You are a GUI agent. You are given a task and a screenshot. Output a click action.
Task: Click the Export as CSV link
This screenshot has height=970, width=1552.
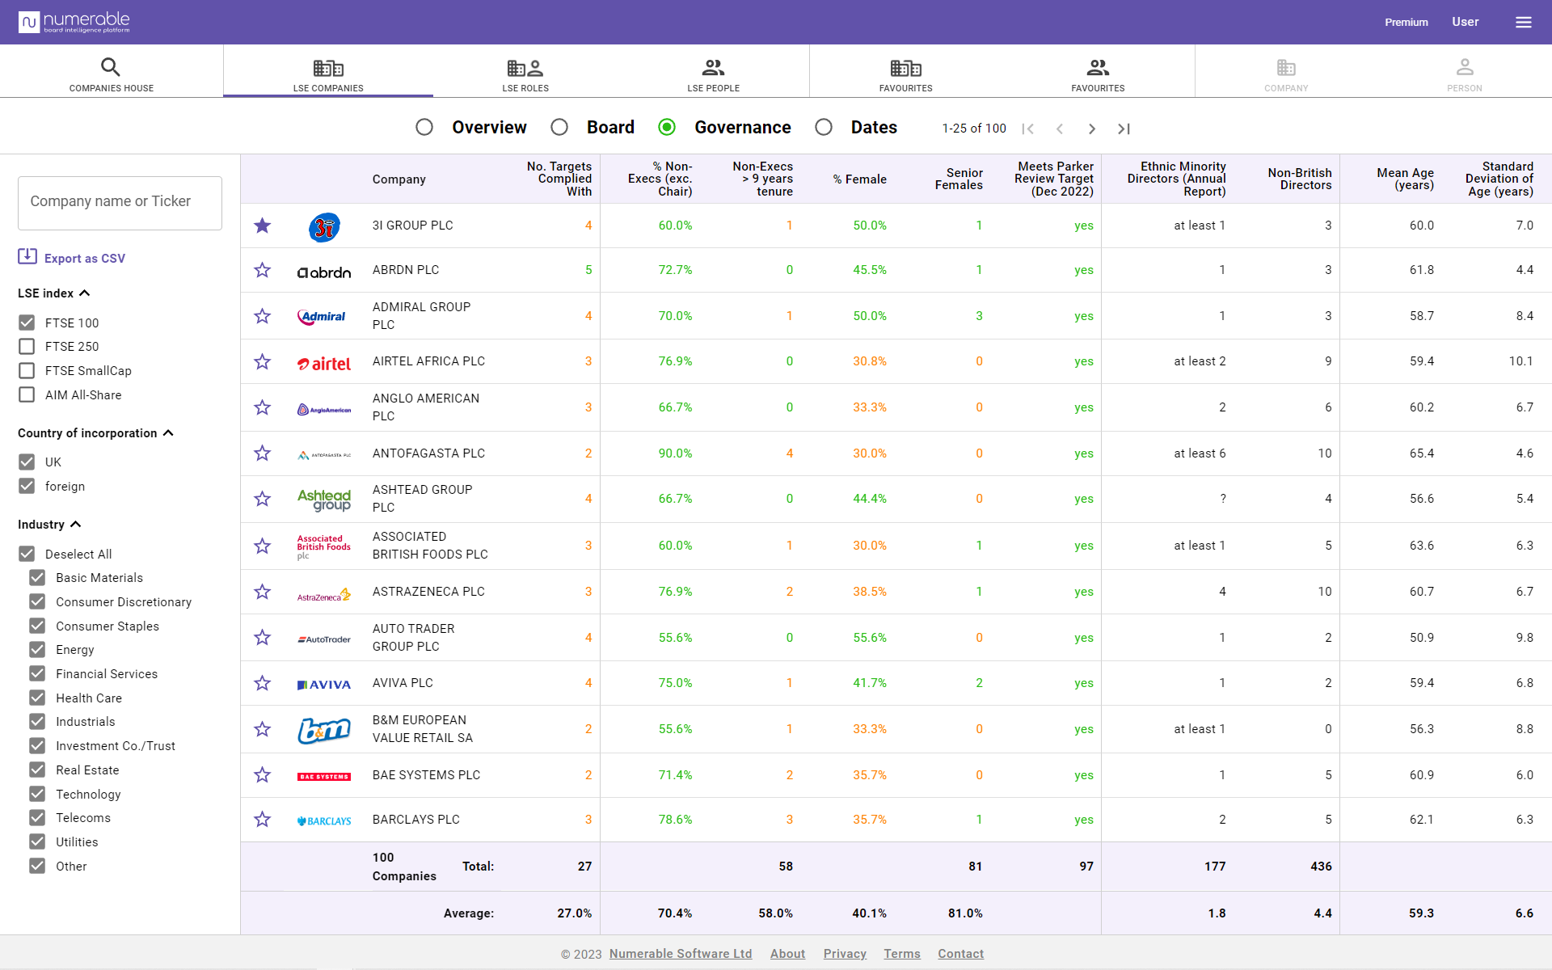click(x=85, y=259)
